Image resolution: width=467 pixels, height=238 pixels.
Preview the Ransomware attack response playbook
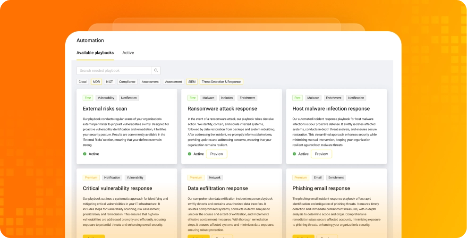[x=217, y=154]
